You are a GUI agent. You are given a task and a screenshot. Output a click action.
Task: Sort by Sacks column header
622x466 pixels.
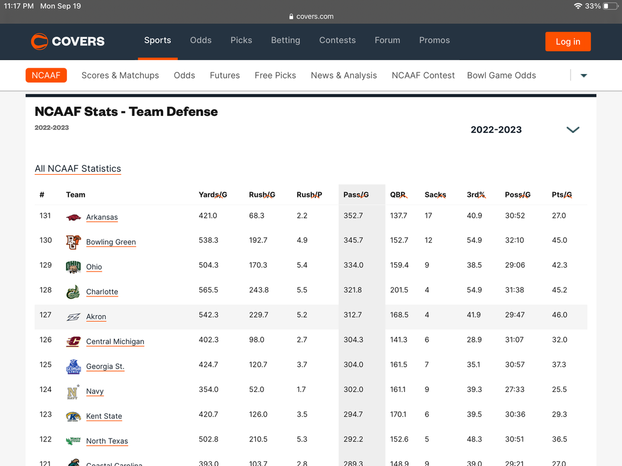tap(435, 195)
